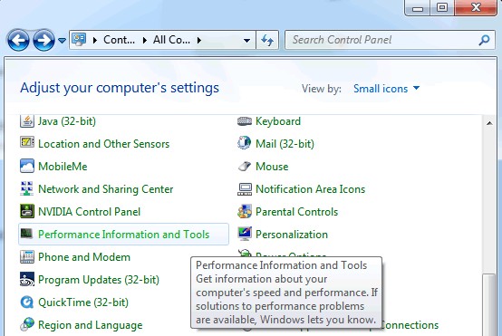Open the Parental Controls icon
Screen dimensions: 502x336
(x=245, y=212)
